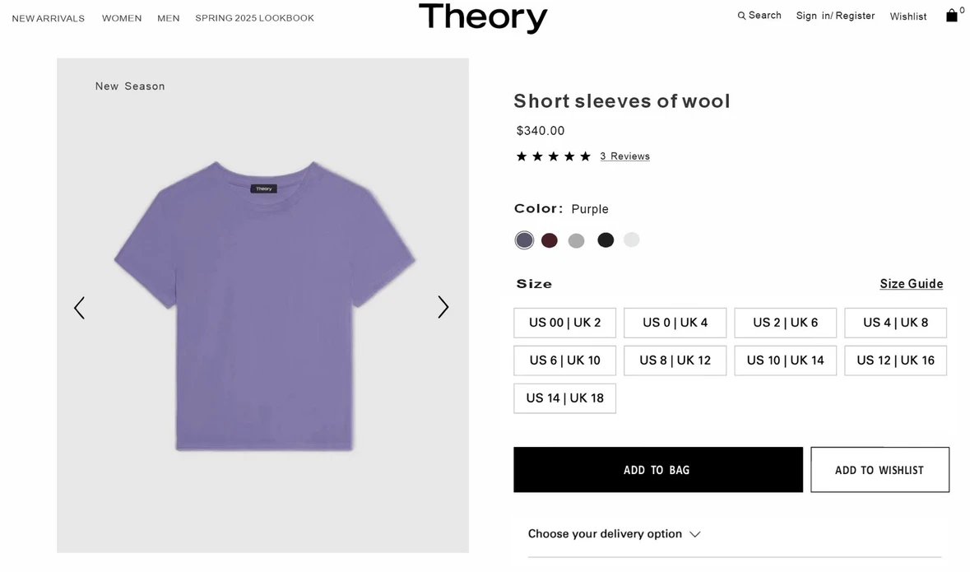Viewport: 970px width, 572px height.
Task: Open the Size Guide link
Action: tap(911, 284)
